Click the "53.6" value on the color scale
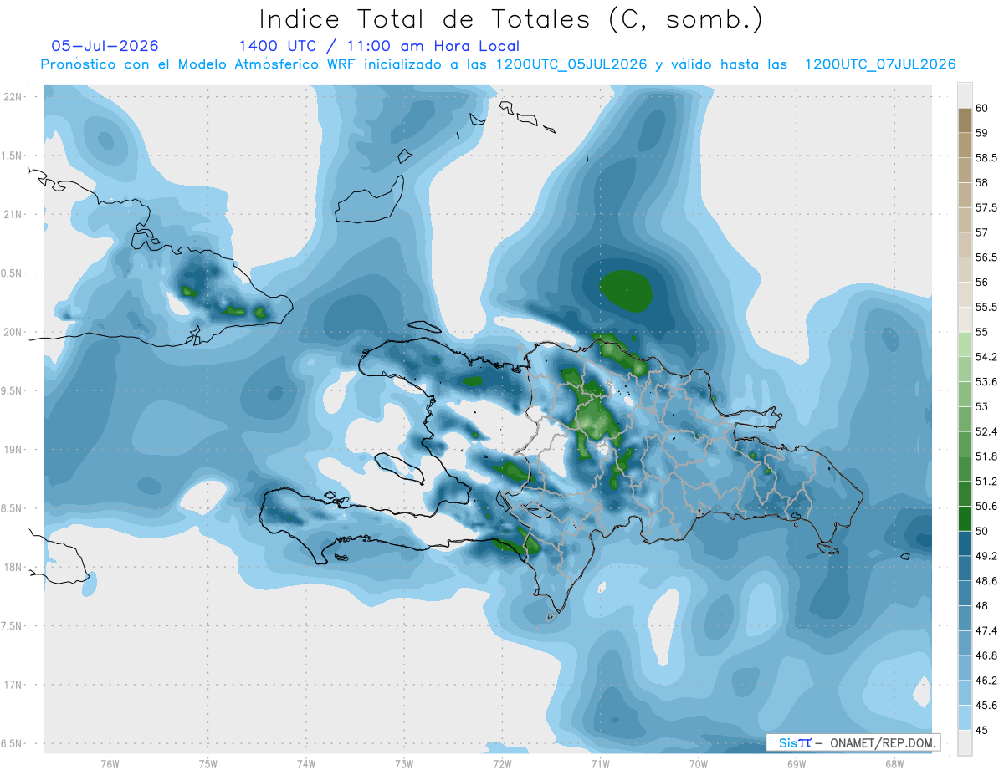1004x775 pixels. point(986,382)
